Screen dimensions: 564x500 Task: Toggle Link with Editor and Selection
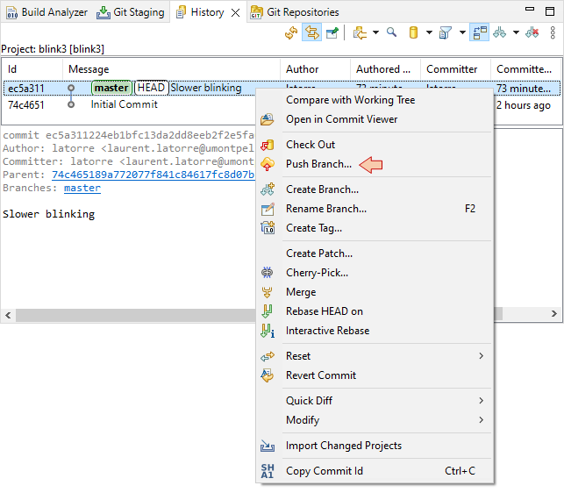point(312,33)
